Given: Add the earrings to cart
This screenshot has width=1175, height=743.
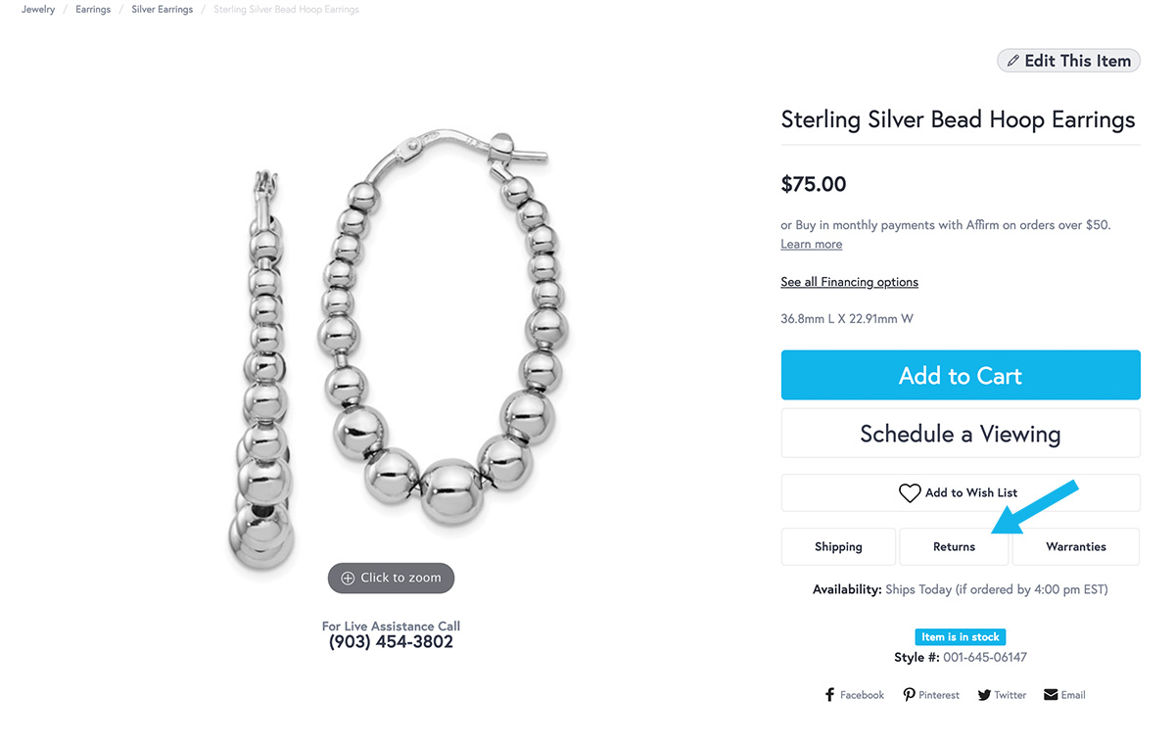Looking at the screenshot, I should pyautogui.click(x=961, y=376).
